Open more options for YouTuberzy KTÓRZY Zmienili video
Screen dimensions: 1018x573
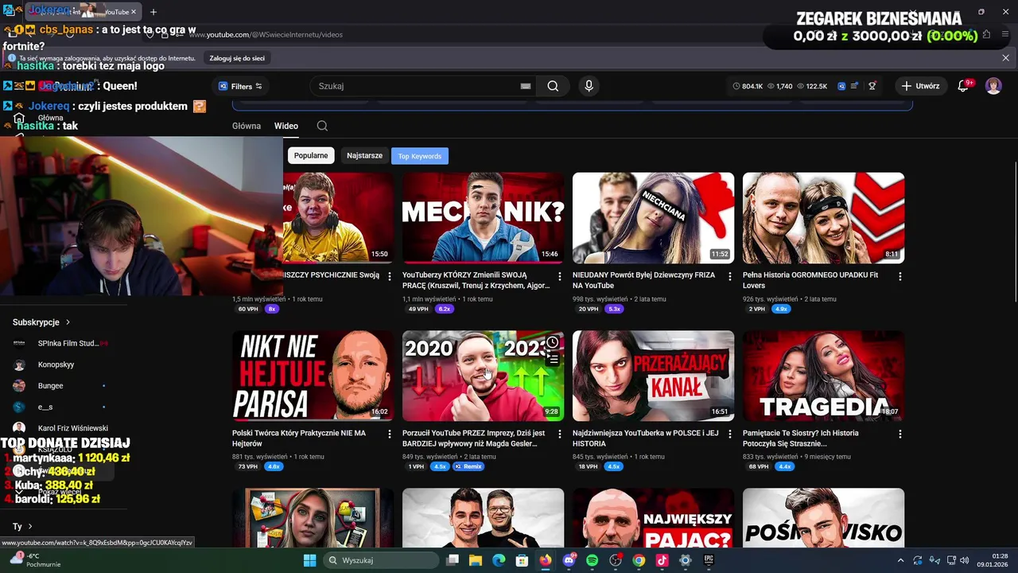(559, 276)
